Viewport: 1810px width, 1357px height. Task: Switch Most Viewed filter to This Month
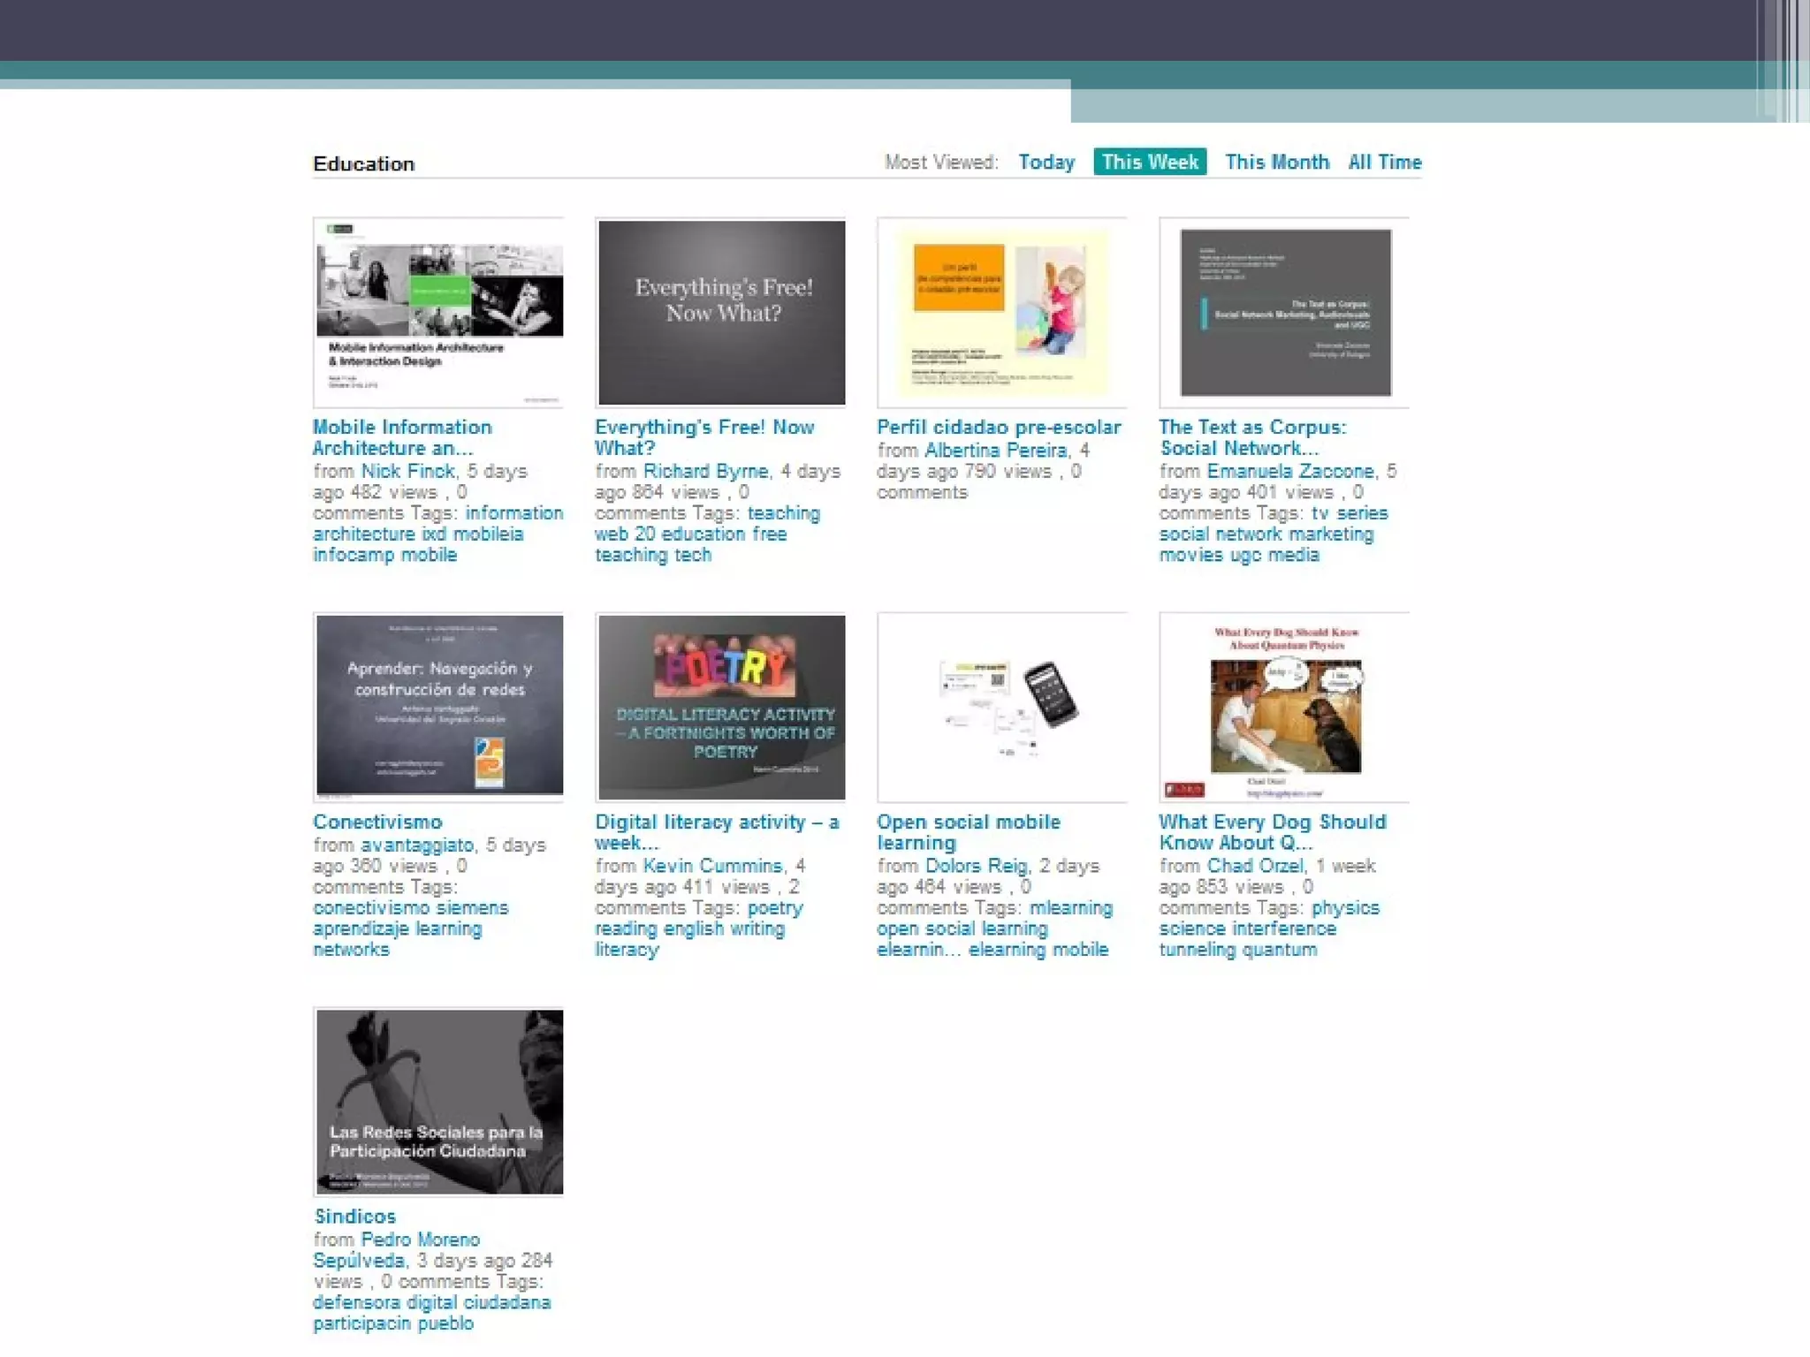pos(1276,163)
